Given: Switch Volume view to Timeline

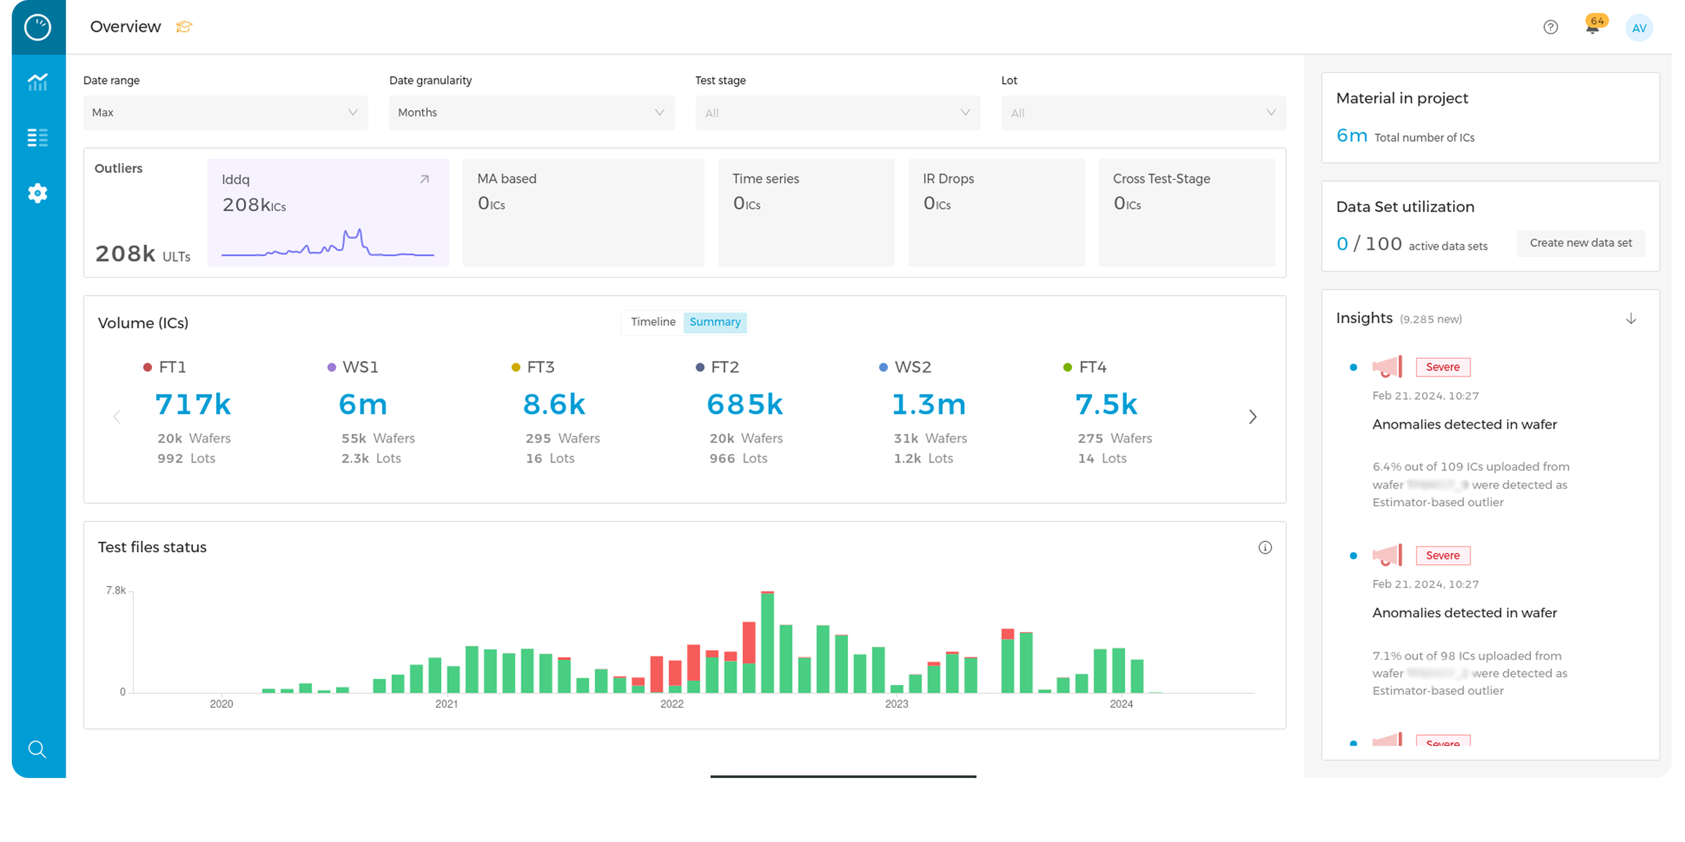Looking at the screenshot, I should 653,322.
